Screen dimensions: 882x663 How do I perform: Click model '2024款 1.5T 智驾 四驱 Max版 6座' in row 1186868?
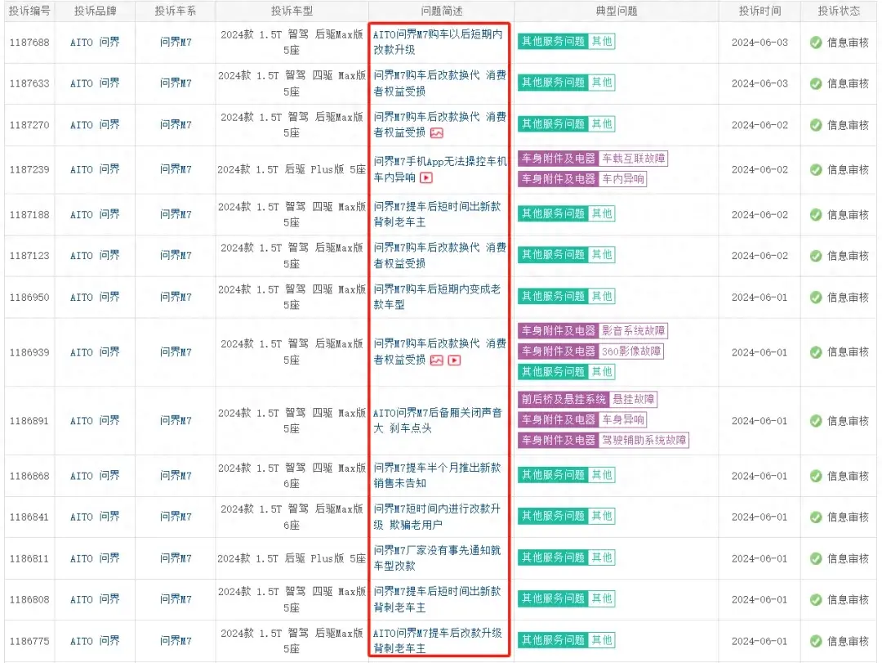coord(292,476)
